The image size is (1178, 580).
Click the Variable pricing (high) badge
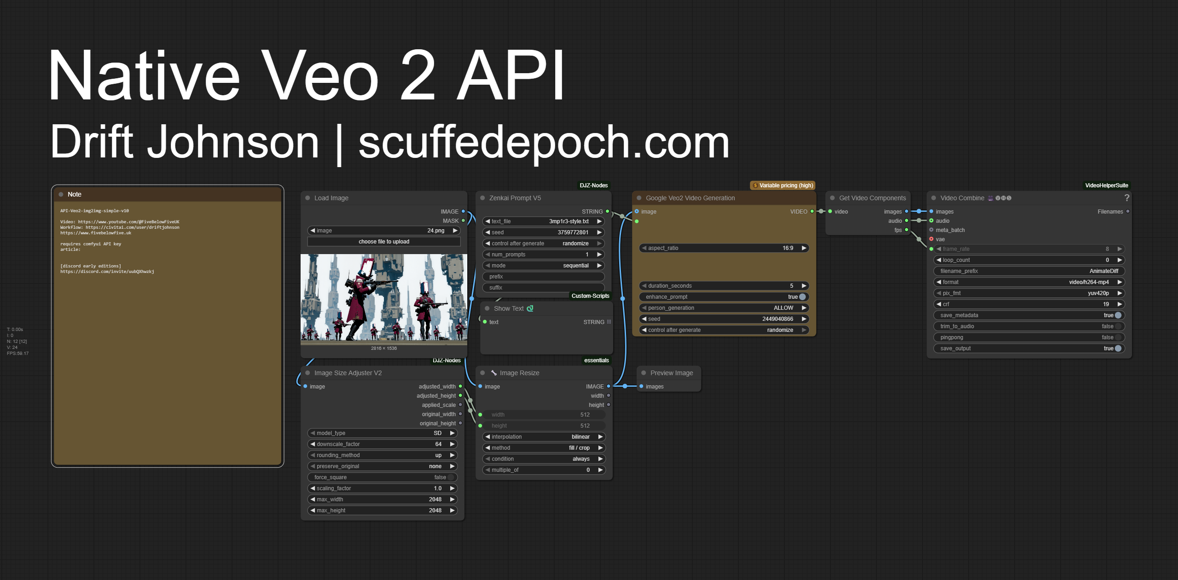point(783,186)
